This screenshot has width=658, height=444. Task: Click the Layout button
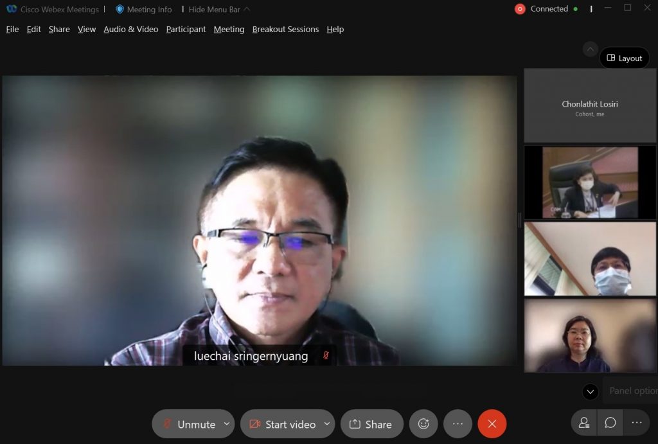tap(625, 58)
